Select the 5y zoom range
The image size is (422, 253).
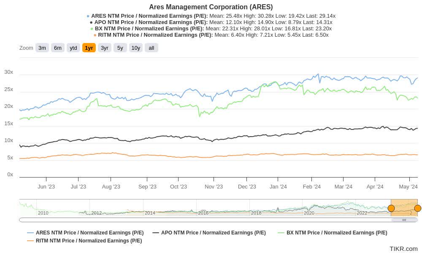click(119, 48)
